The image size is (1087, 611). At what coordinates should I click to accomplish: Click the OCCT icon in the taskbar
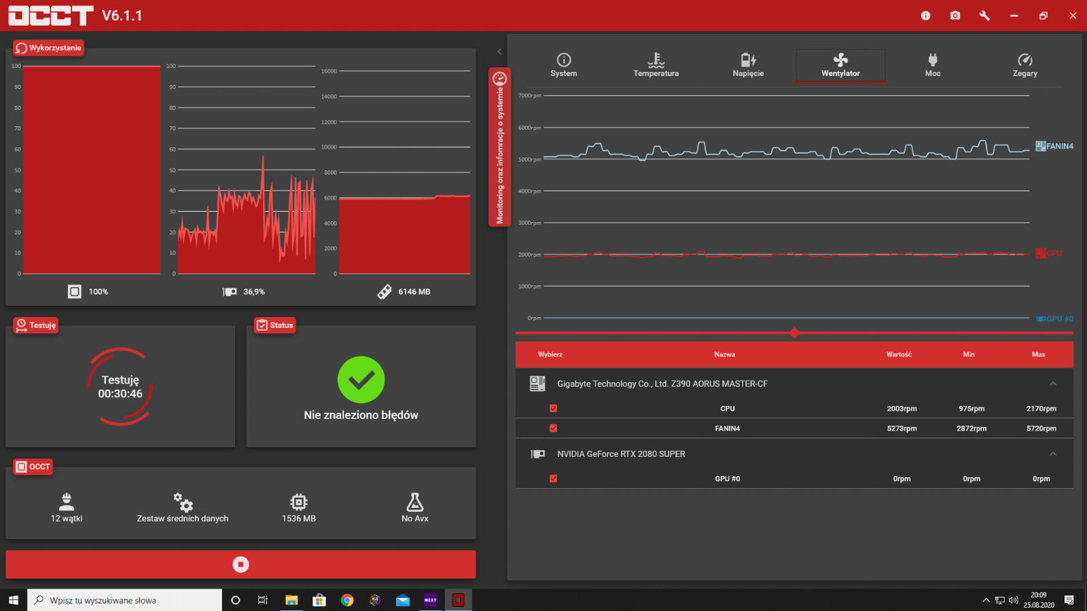click(x=458, y=600)
